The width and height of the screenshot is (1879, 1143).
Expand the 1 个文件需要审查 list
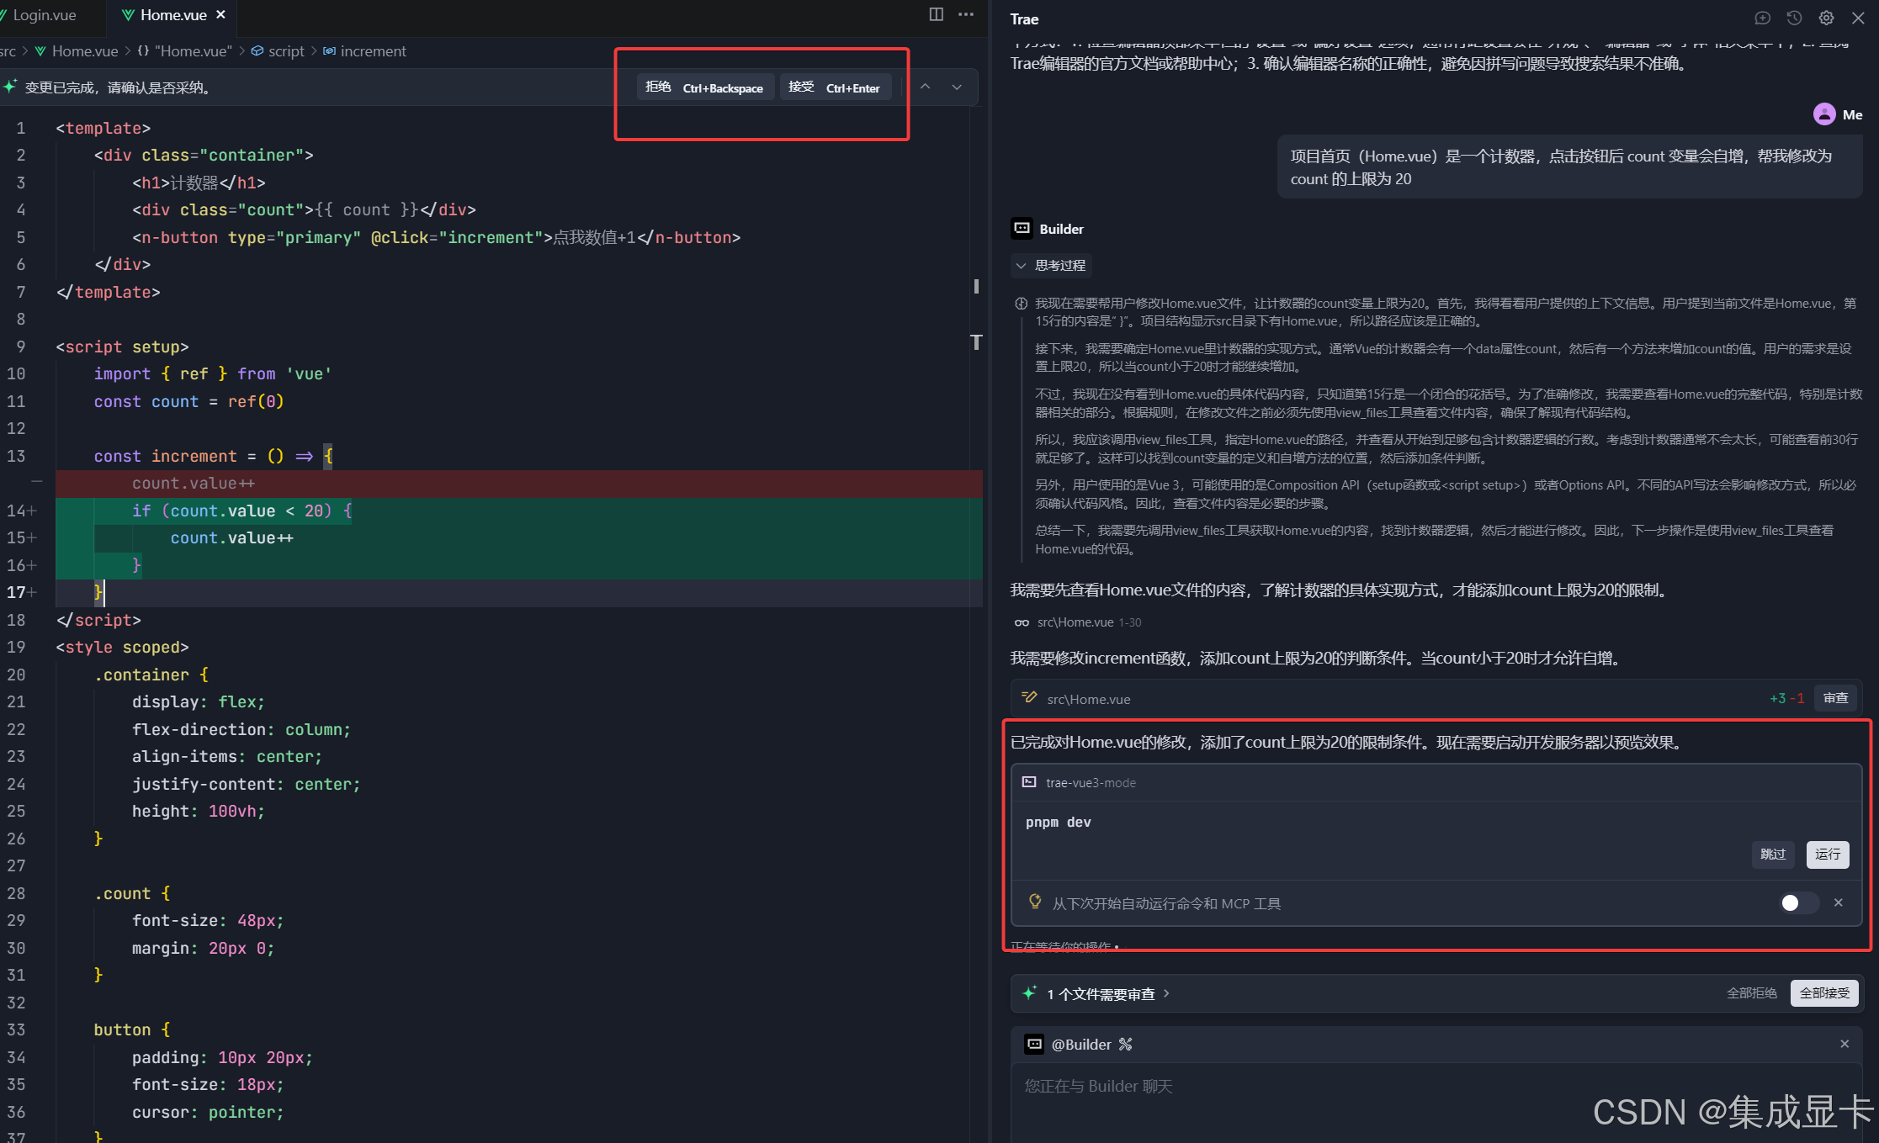point(1108,994)
